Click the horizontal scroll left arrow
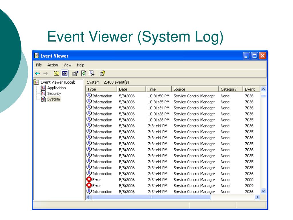Viewport: 293px width, 220px height. tap(88, 197)
